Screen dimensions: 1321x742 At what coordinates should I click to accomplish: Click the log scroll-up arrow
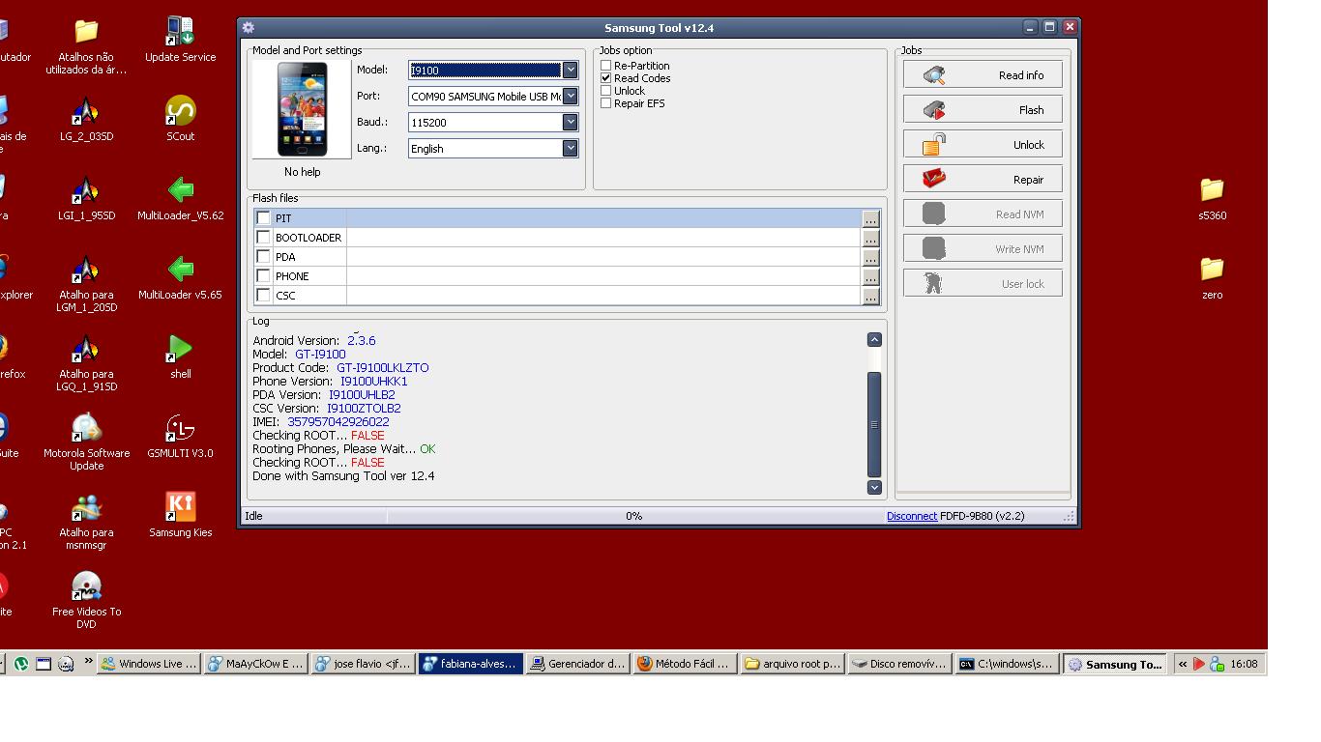click(874, 339)
